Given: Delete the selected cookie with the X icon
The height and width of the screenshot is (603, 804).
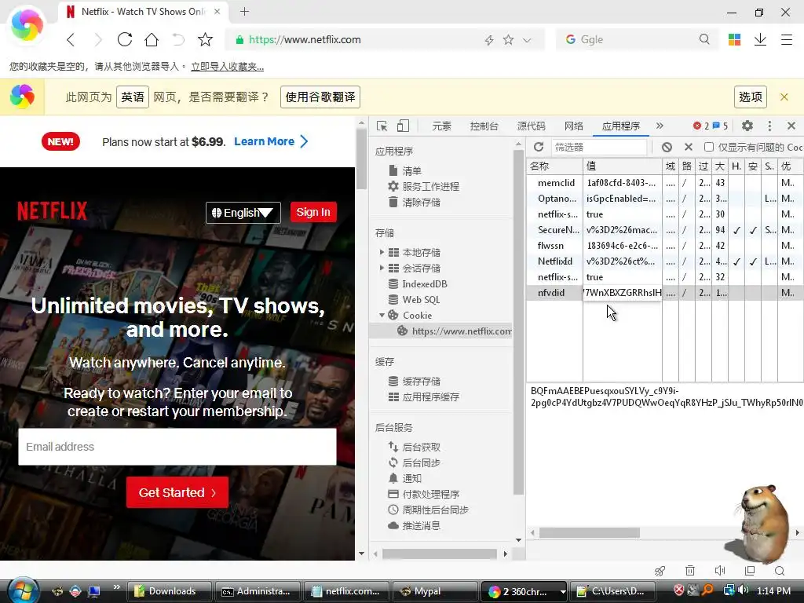Looking at the screenshot, I should [689, 147].
